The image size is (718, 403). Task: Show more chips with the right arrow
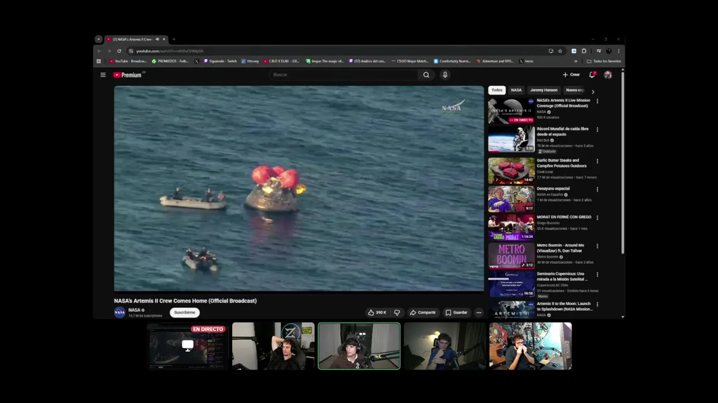click(593, 91)
